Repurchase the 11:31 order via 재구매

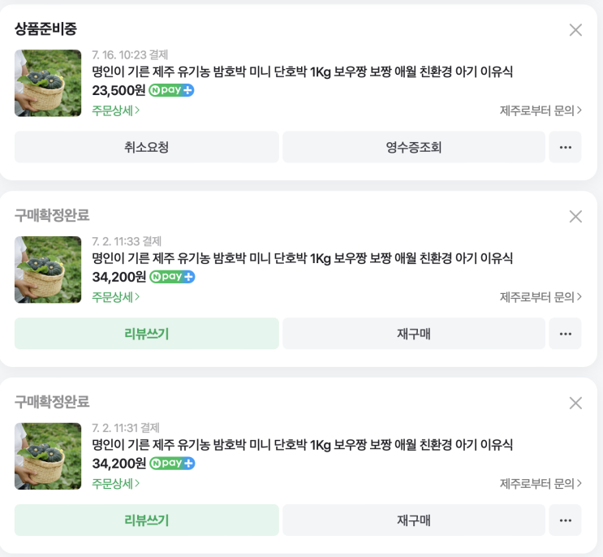click(414, 520)
